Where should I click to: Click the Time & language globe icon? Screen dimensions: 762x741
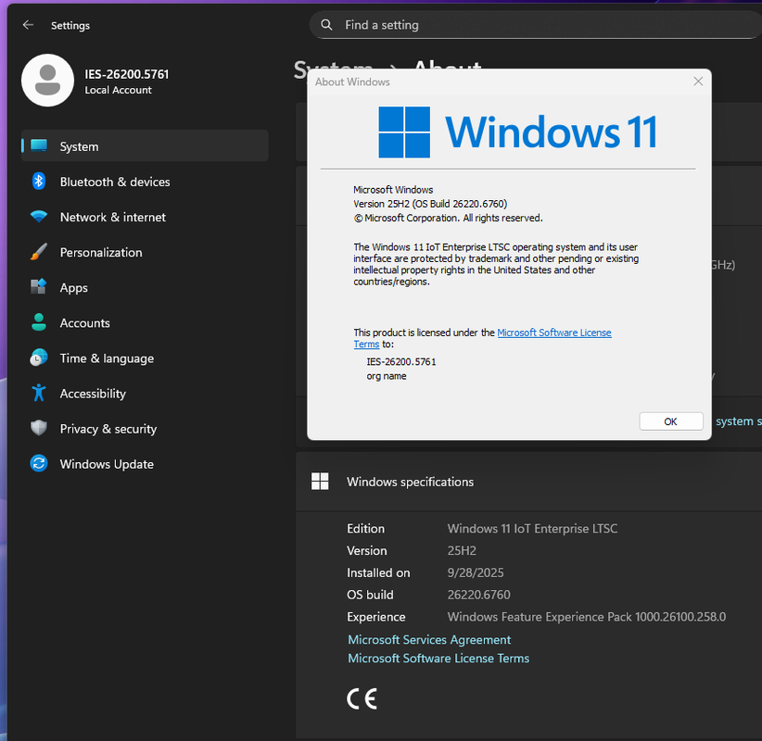[39, 358]
